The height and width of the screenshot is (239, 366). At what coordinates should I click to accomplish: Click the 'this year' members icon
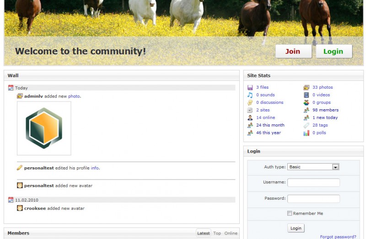(x=250, y=133)
